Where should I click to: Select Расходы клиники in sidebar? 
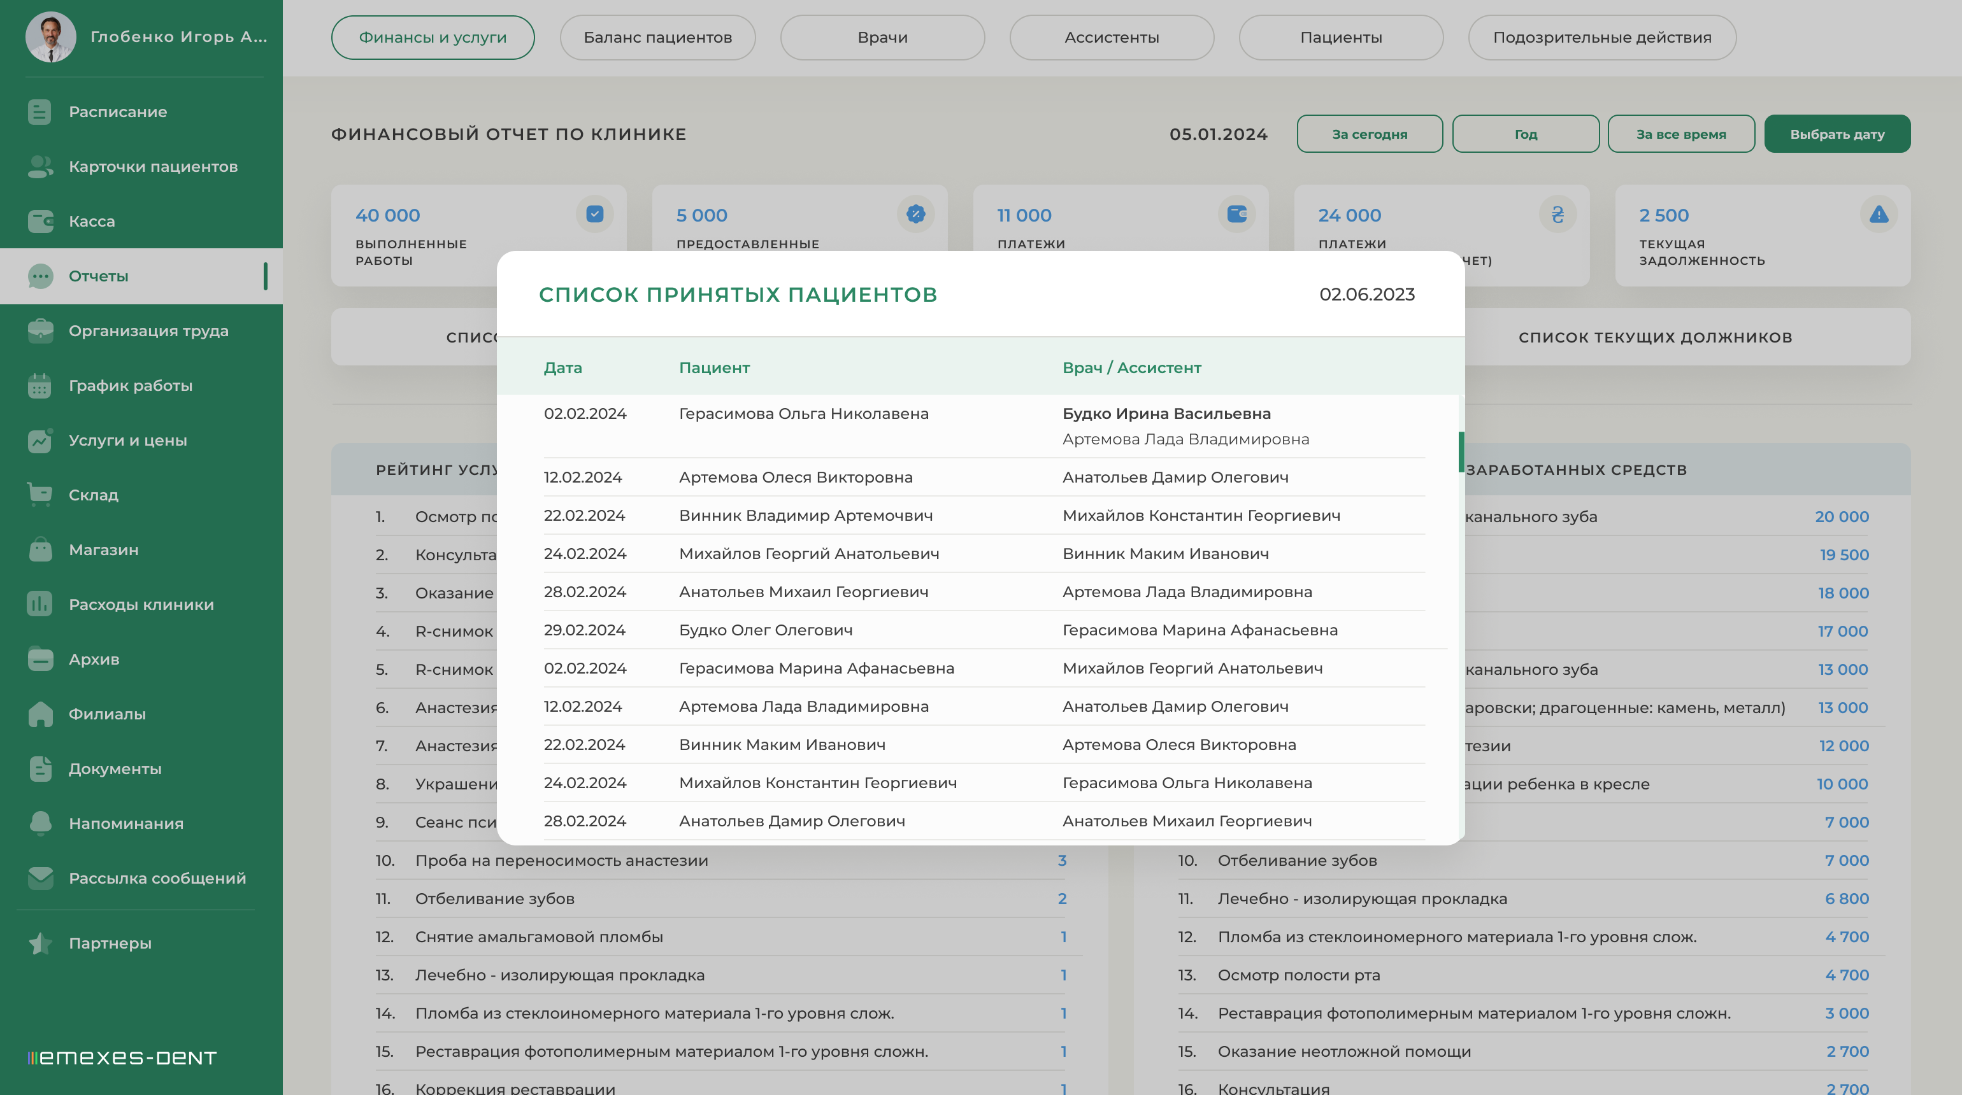coord(141,604)
